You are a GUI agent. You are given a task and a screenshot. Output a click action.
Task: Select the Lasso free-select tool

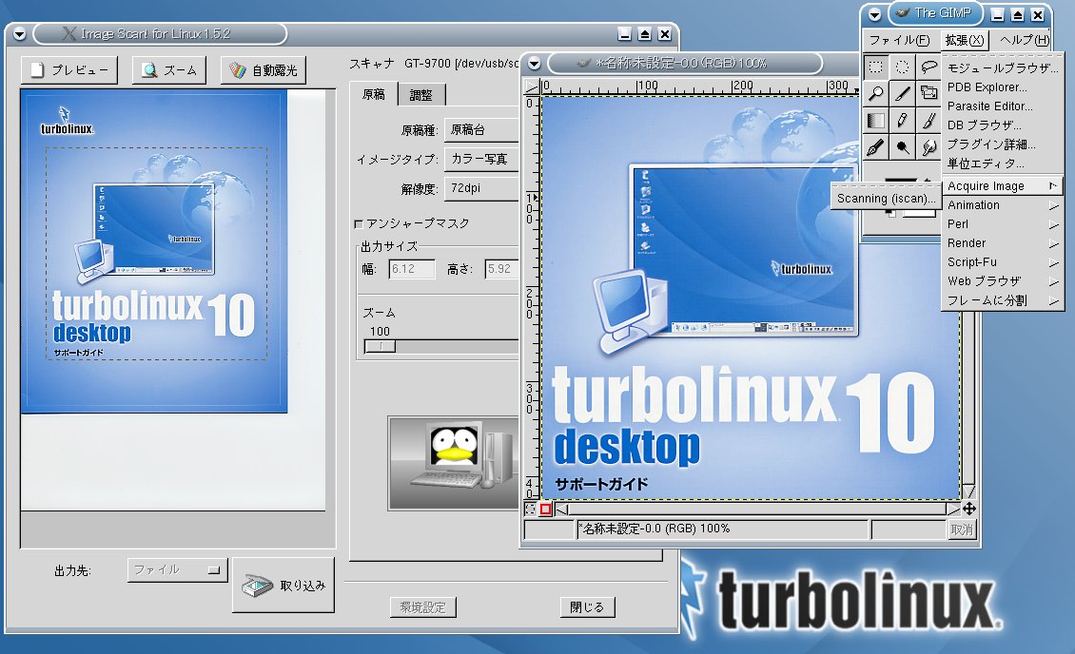pos(928,67)
